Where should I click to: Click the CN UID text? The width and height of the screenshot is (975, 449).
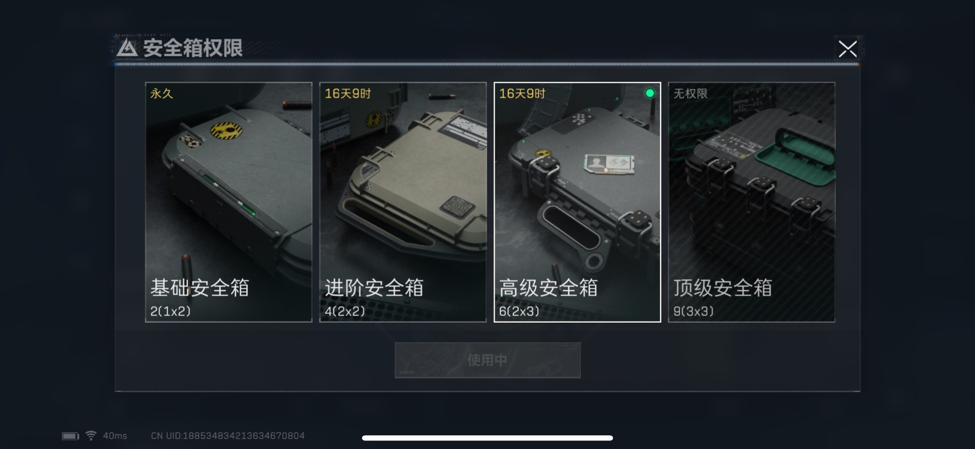[227, 436]
